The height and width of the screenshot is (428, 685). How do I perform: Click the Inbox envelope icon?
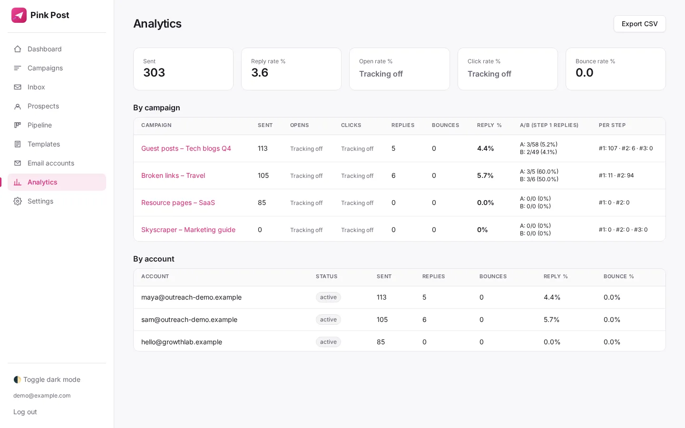(x=18, y=87)
